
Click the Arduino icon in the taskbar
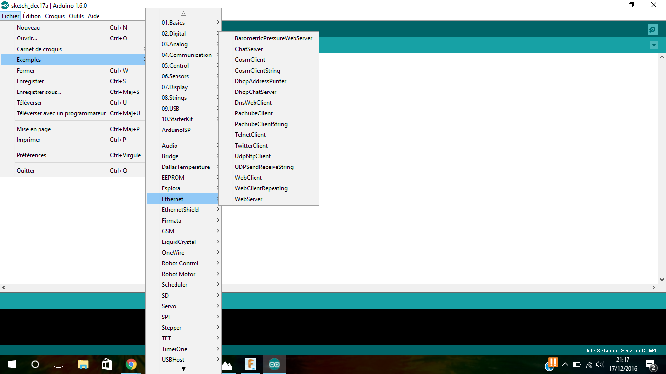[x=274, y=364]
